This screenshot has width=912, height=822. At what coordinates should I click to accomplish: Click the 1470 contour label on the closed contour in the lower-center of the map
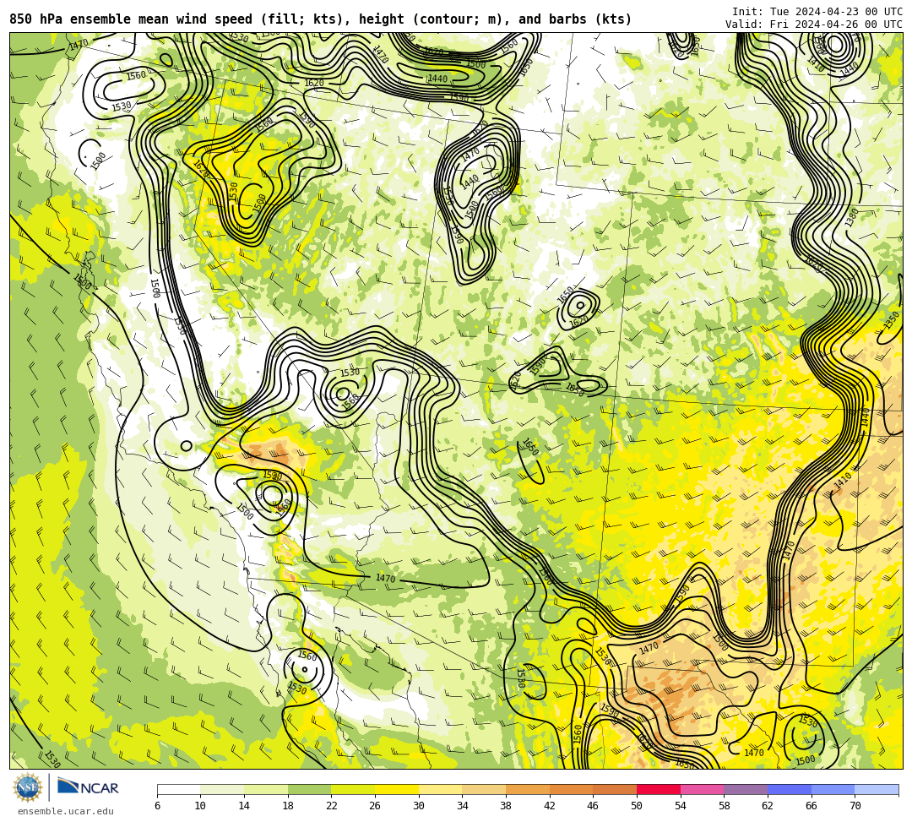coord(385,578)
